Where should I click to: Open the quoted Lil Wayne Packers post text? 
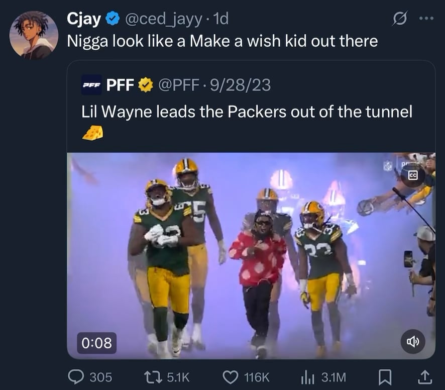pyautogui.click(x=247, y=112)
